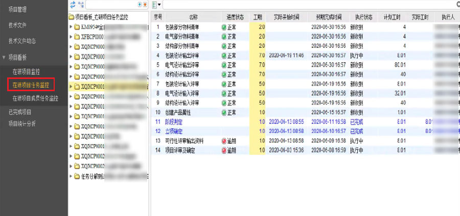Open 项目管理 in the sidebar
This screenshot has height=216, width=460.
pyautogui.click(x=17, y=10)
